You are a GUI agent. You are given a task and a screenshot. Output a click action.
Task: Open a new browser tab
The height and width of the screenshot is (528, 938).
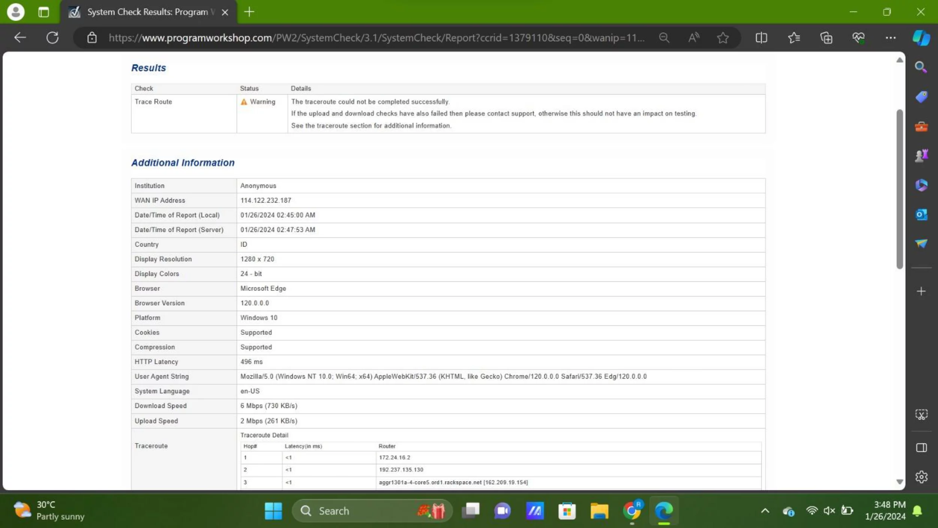pyautogui.click(x=249, y=12)
